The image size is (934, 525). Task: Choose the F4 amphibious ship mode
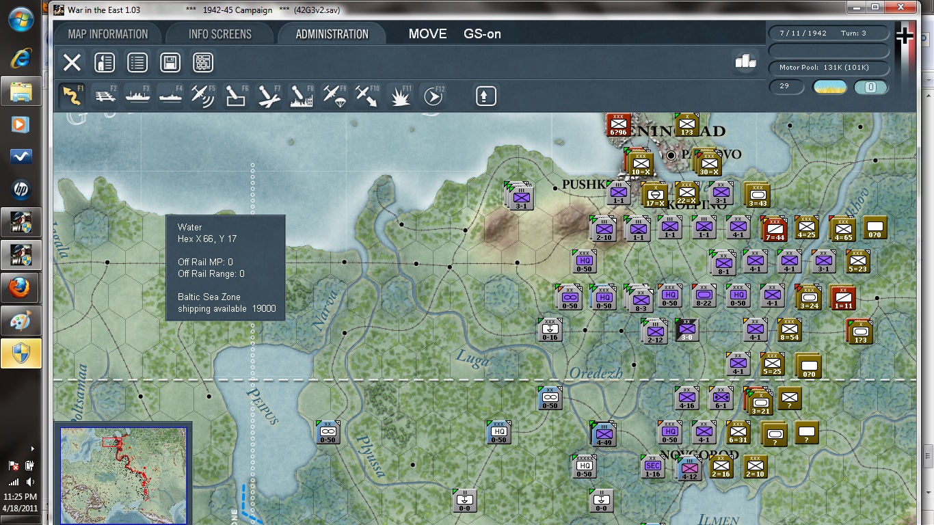click(170, 96)
